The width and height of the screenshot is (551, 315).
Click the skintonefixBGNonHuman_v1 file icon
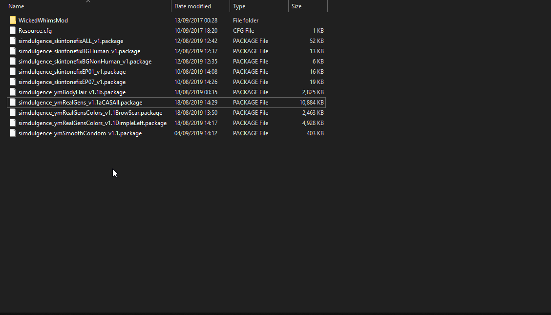coord(13,61)
